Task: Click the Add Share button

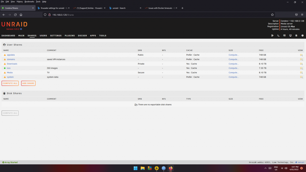Action: point(28,83)
